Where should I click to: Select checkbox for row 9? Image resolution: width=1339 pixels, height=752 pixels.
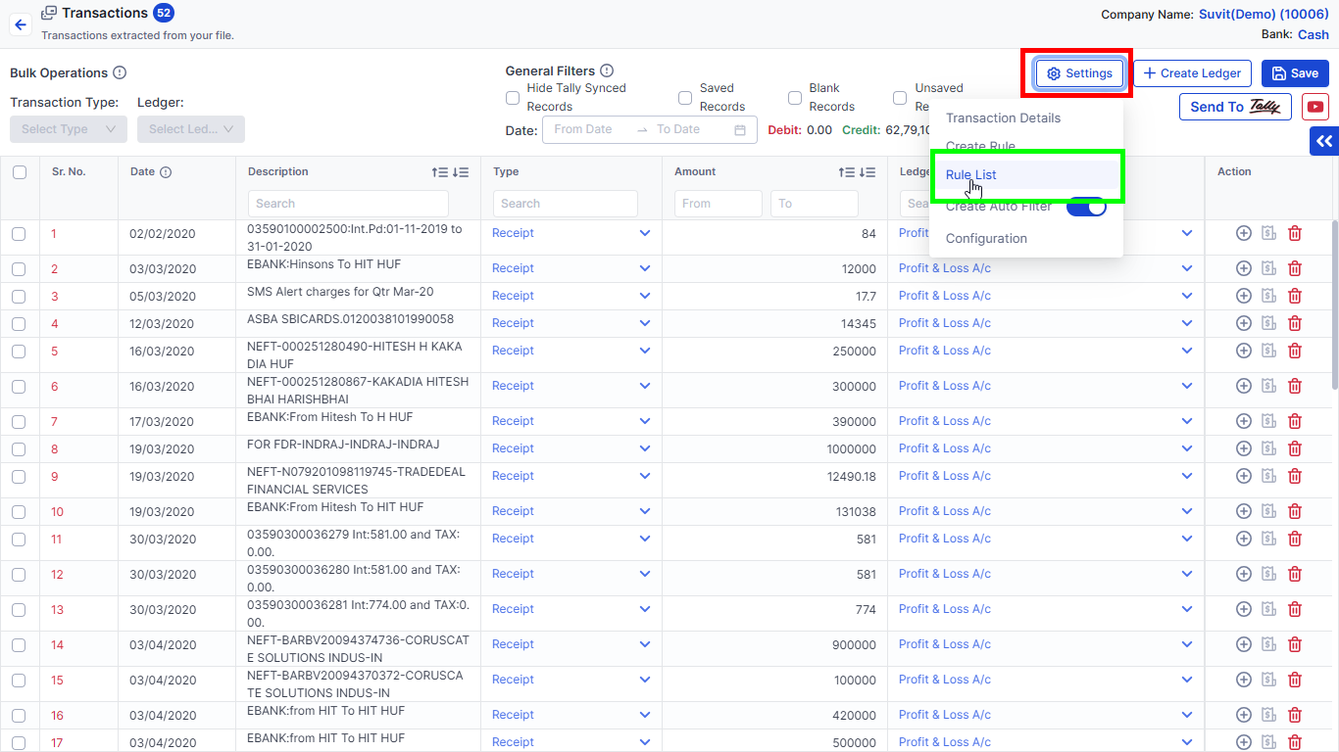tap(19, 477)
